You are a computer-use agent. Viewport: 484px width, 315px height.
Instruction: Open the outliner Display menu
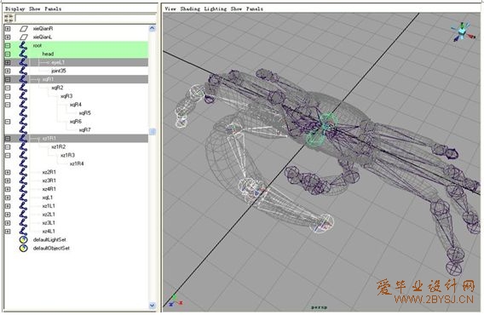click(x=14, y=9)
